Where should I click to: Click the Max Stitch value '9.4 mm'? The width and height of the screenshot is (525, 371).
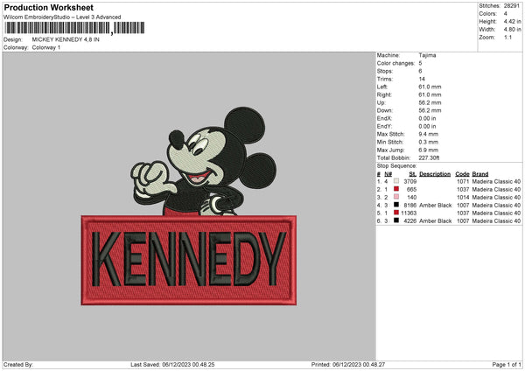(428, 134)
